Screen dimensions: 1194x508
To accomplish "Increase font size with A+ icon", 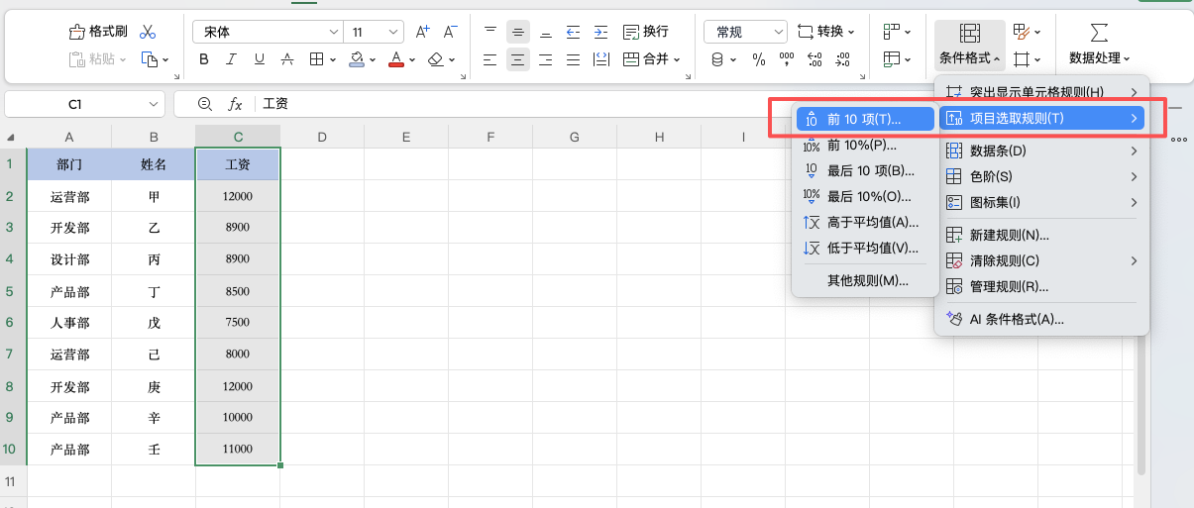I will (423, 32).
